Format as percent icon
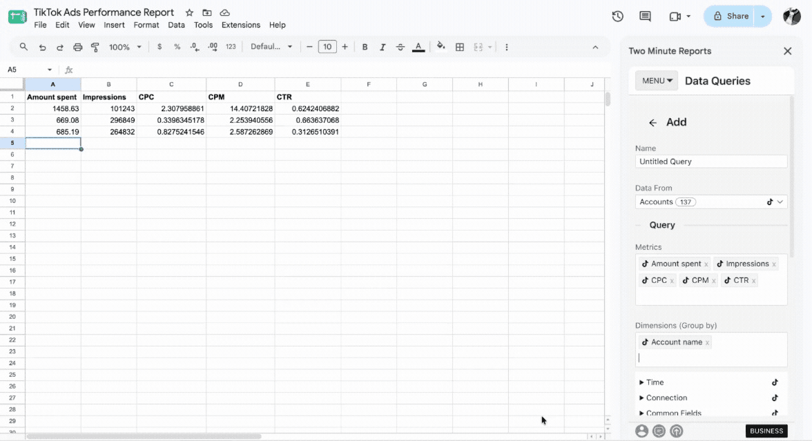Image resolution: width=812 pixels, height=441 pixels. pyautogui.click(x=177, y=47)
